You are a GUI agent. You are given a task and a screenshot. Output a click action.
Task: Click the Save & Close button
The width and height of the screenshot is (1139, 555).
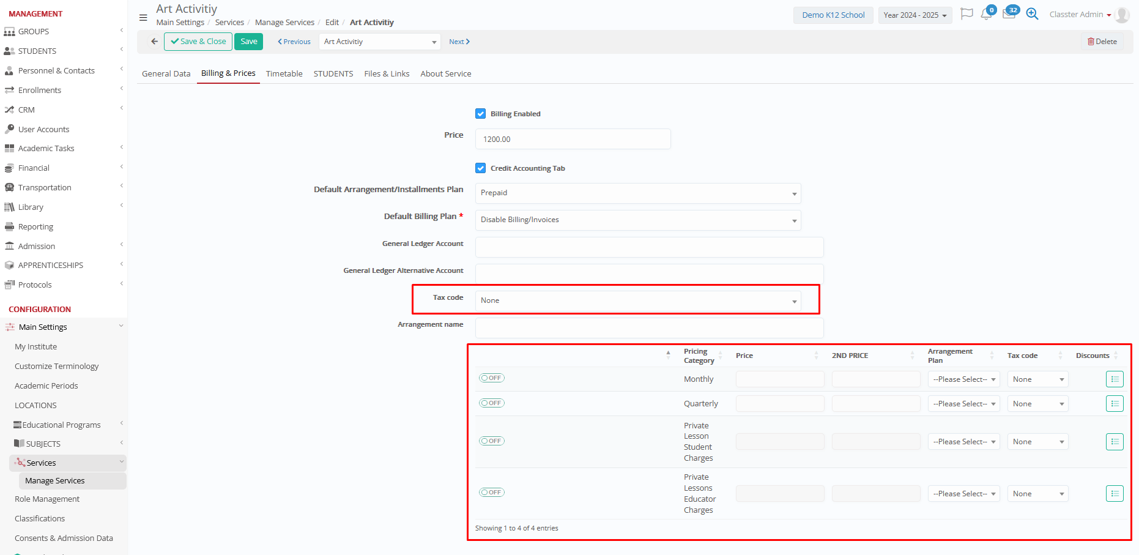tap(198, 42)
